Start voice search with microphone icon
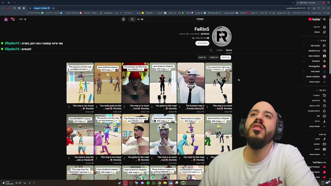 click(x=123, y=19)
